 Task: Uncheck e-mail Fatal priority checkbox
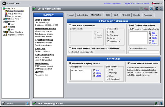(108, 32)
